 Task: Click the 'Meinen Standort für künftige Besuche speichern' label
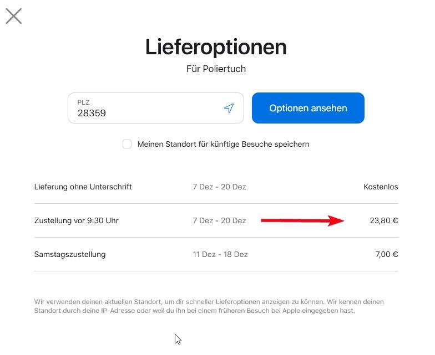point(223,144)
